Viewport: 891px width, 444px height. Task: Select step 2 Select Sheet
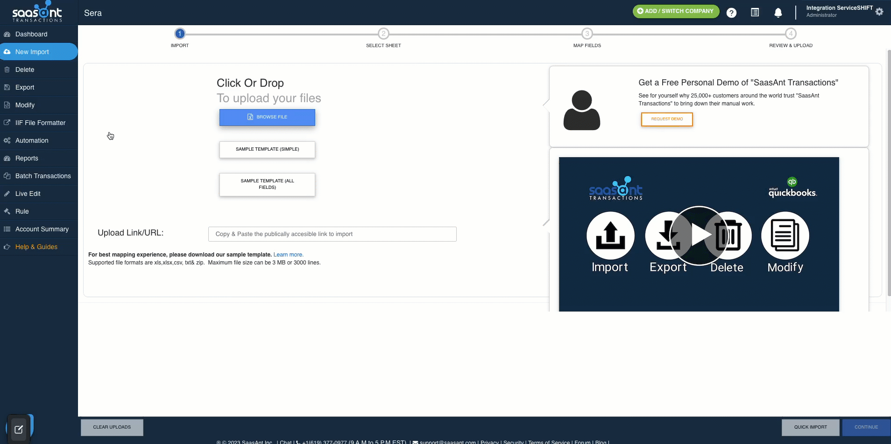pyautogui.click(x=383, y=34)
